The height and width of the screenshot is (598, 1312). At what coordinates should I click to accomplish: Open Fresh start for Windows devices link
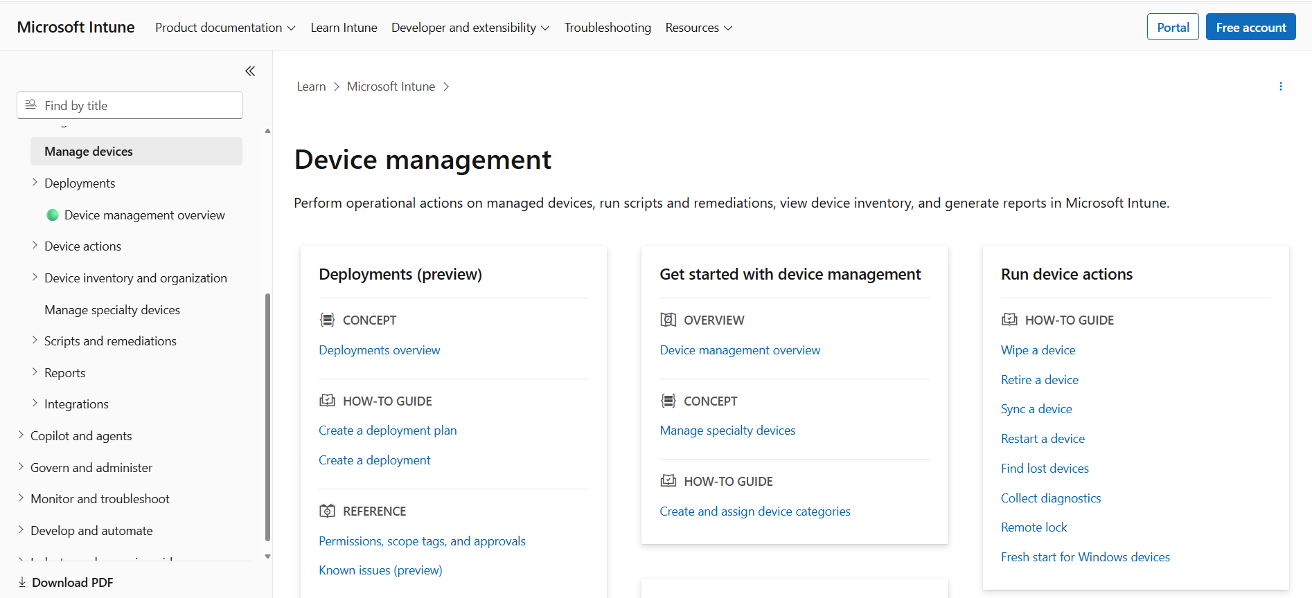pyautogui.click(x=1085, y=556)
